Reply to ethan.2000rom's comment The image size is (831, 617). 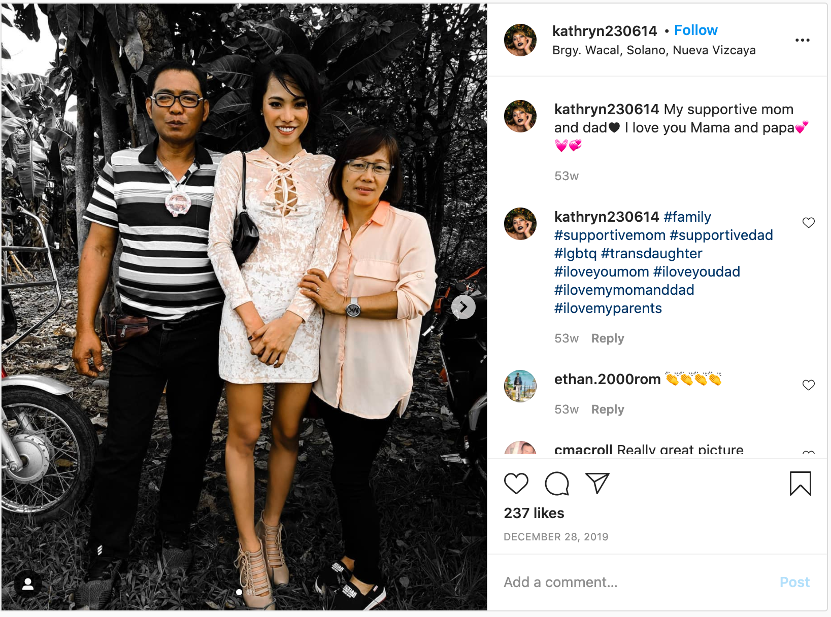pyautogui.click(x=608, y=409)
